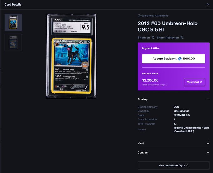The height and width of the screenshot is (173, 213).
Task: Select the front-of-card thumbnail
Action: tap(13, 23)
